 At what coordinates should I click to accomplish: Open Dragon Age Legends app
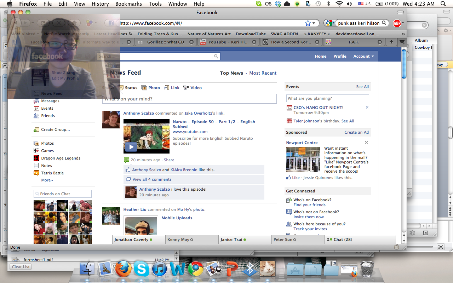61,158
